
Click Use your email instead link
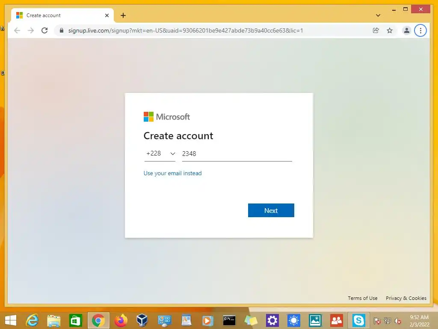(172, 173)
